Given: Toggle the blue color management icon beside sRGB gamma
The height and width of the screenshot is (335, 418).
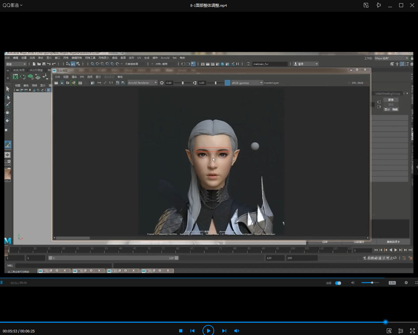Looking at the screenshot, I should (x=227, y=83).
